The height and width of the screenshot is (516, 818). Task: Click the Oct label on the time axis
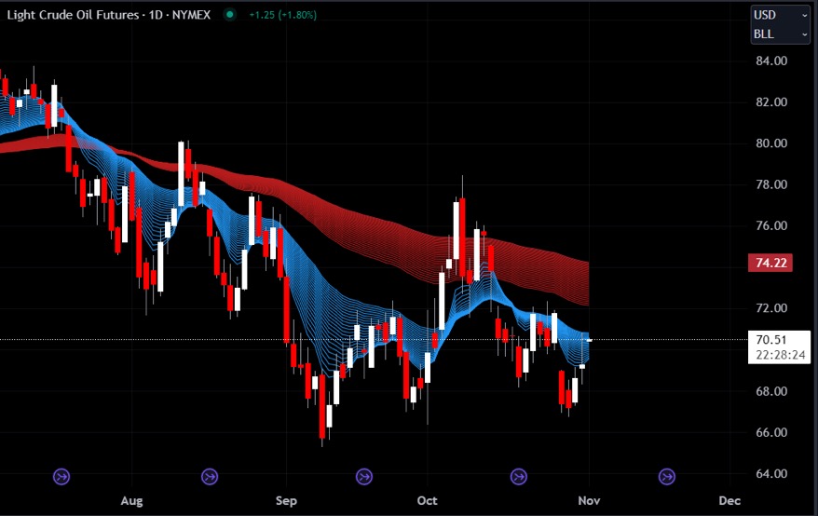click(x=428, y=500)
